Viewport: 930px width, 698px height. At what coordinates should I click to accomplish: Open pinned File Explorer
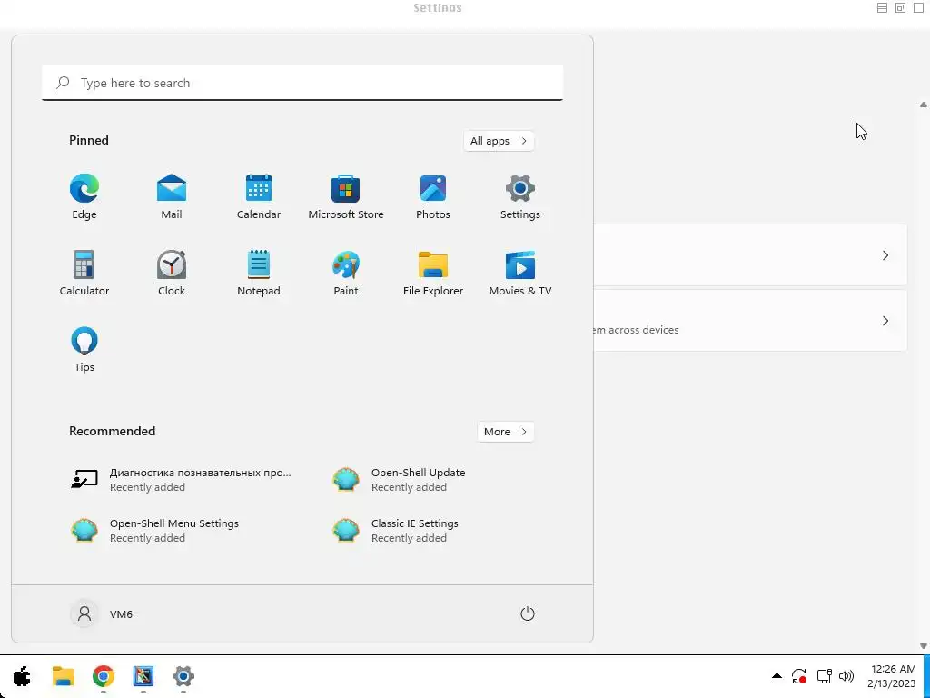point(433,274)
